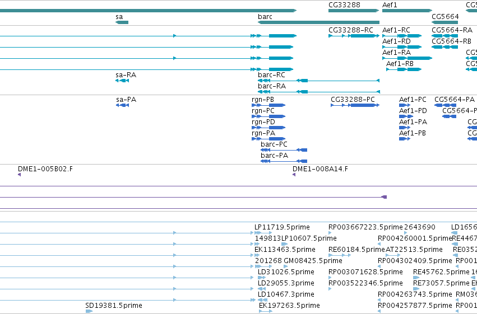Select protein feature Aef1-PB

coord(405,139)
